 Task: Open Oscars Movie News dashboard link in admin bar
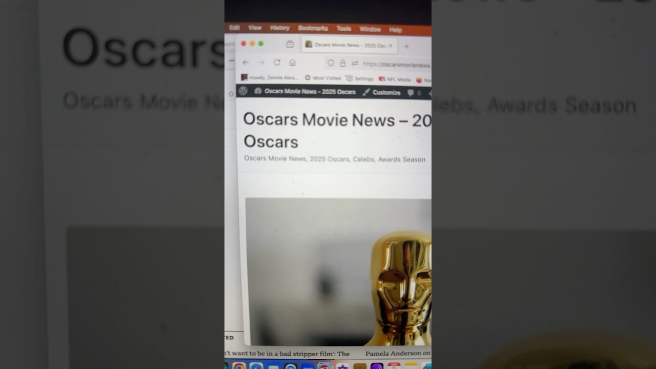click(x=305, y=92)
